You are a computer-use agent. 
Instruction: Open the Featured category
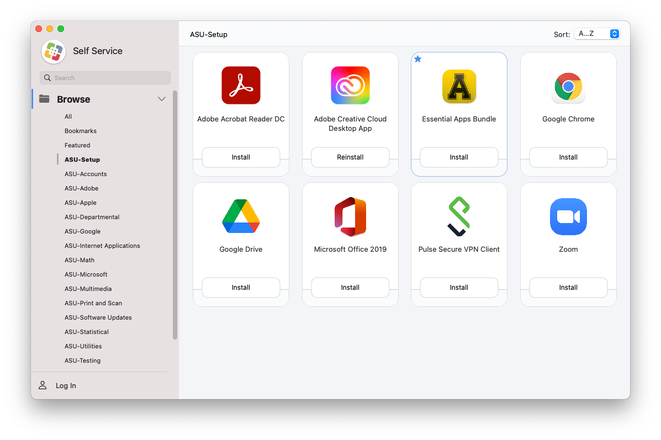tap(77, 145)
